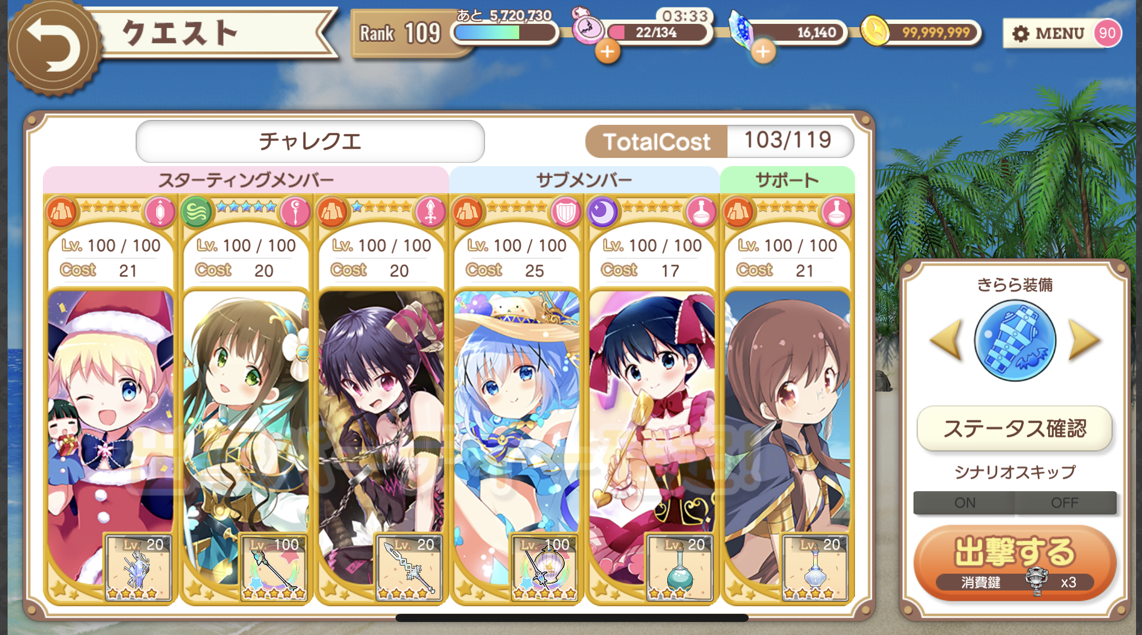Turn scenario skip OFF
The image size is (1142, 635).
(x=1064, y=503)
